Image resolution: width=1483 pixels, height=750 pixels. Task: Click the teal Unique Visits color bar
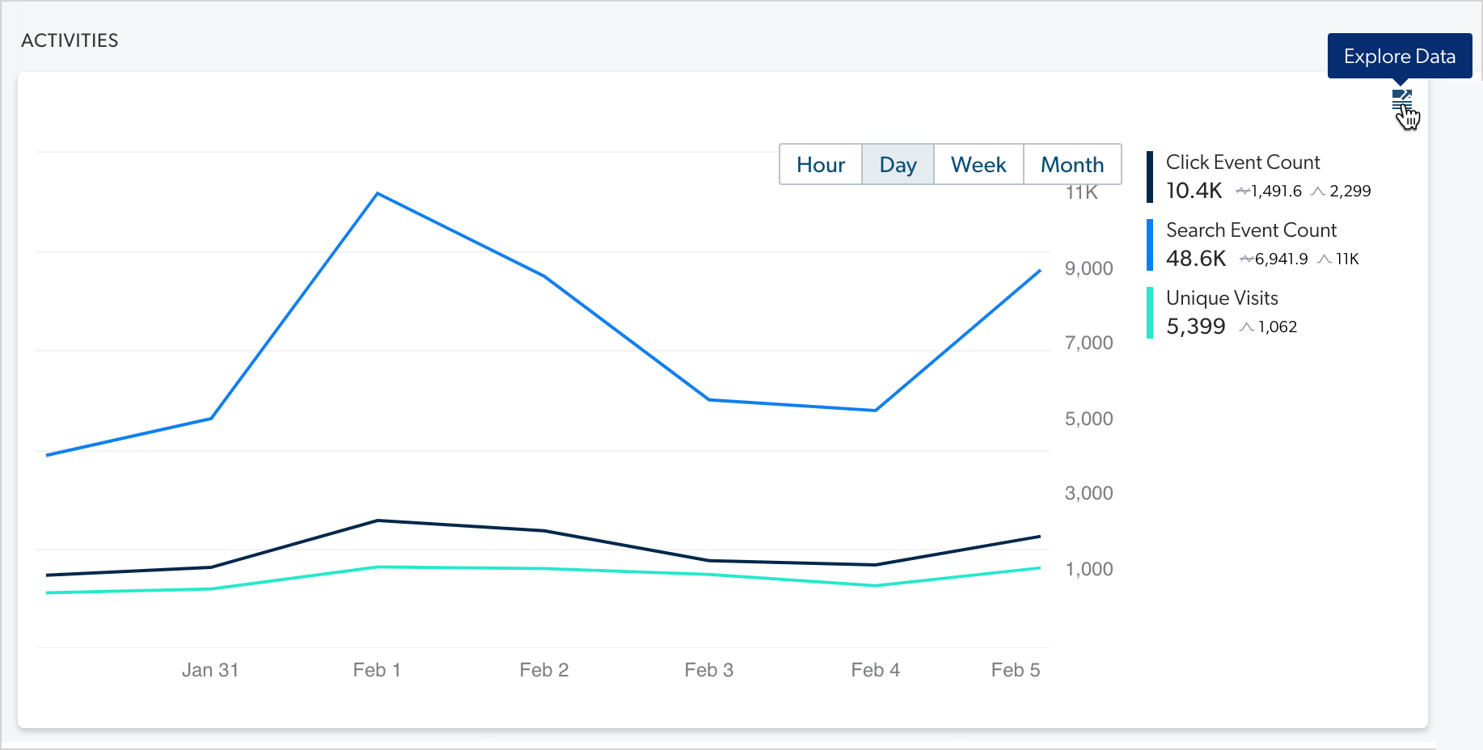(x=1149, y=312)
